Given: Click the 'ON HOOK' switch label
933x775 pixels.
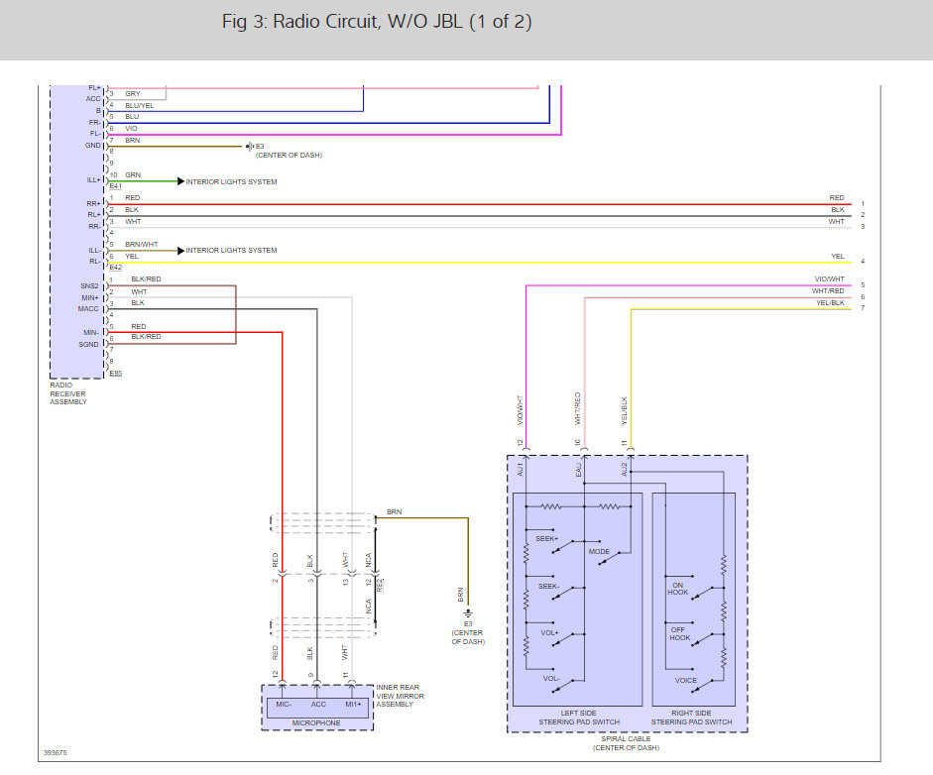Looking at the screenshot, I should tap(678, 589).
